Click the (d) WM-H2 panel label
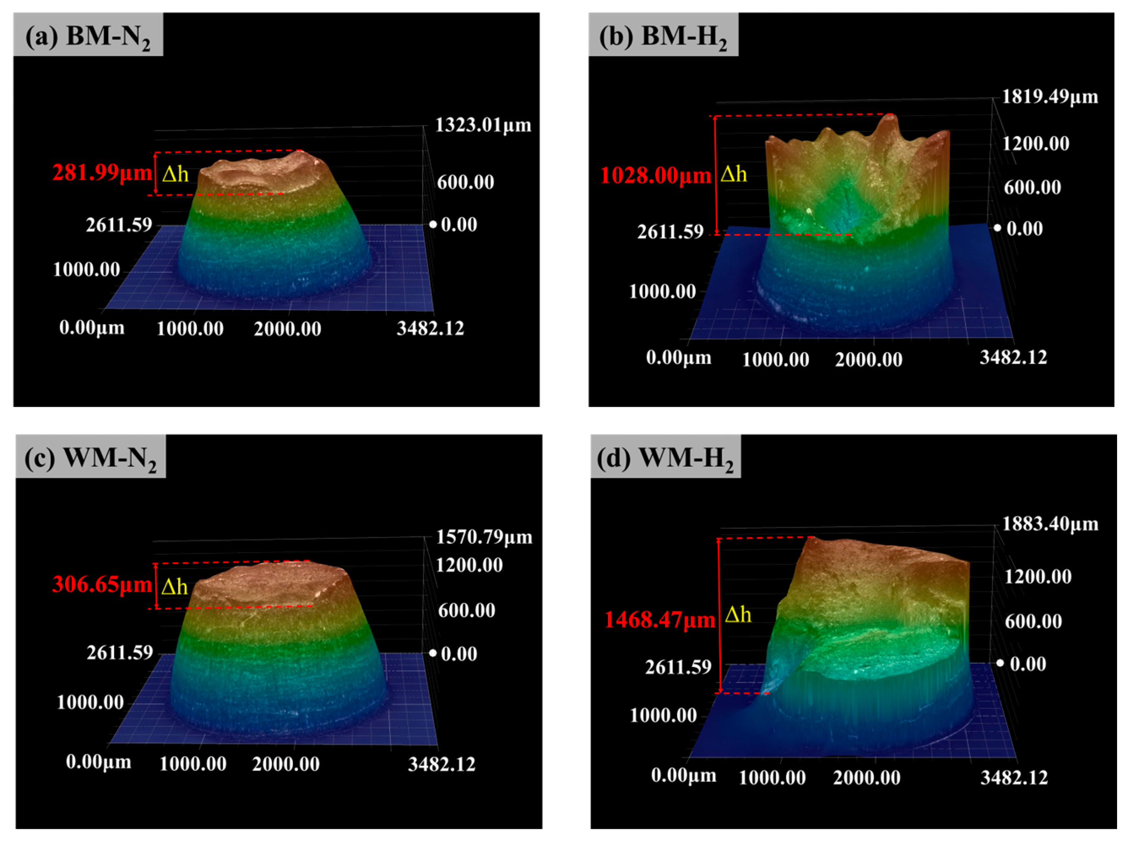 [x=665, y=457]
